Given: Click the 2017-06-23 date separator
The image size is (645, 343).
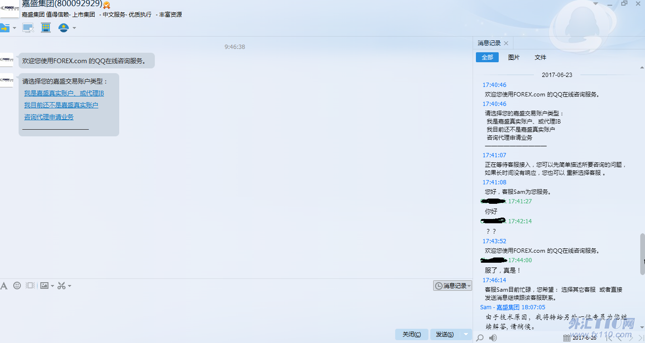Looking at the screenshot, I should point(557,75).
